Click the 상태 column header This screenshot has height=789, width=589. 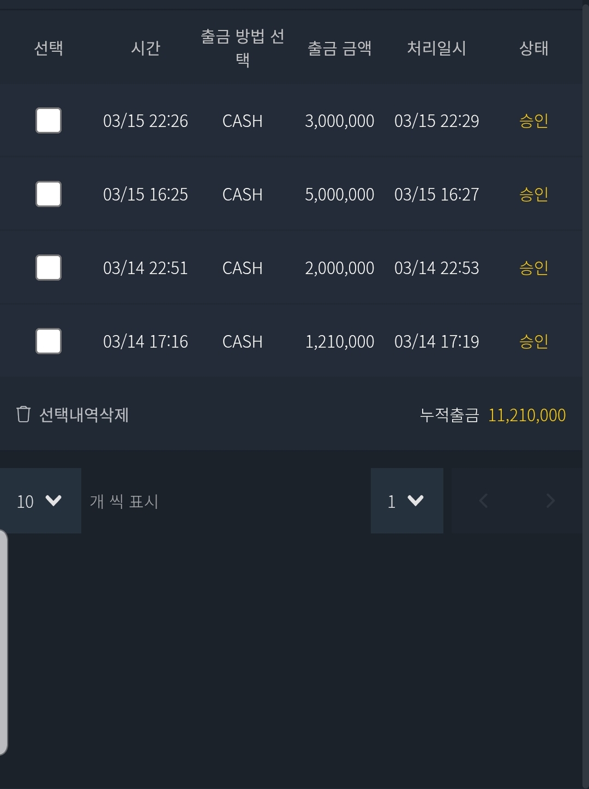[x=533, y=48]
